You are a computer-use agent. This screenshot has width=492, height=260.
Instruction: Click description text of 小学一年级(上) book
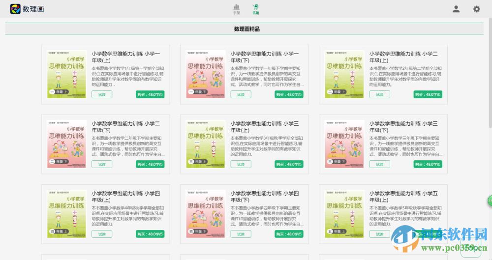point(128,76)
